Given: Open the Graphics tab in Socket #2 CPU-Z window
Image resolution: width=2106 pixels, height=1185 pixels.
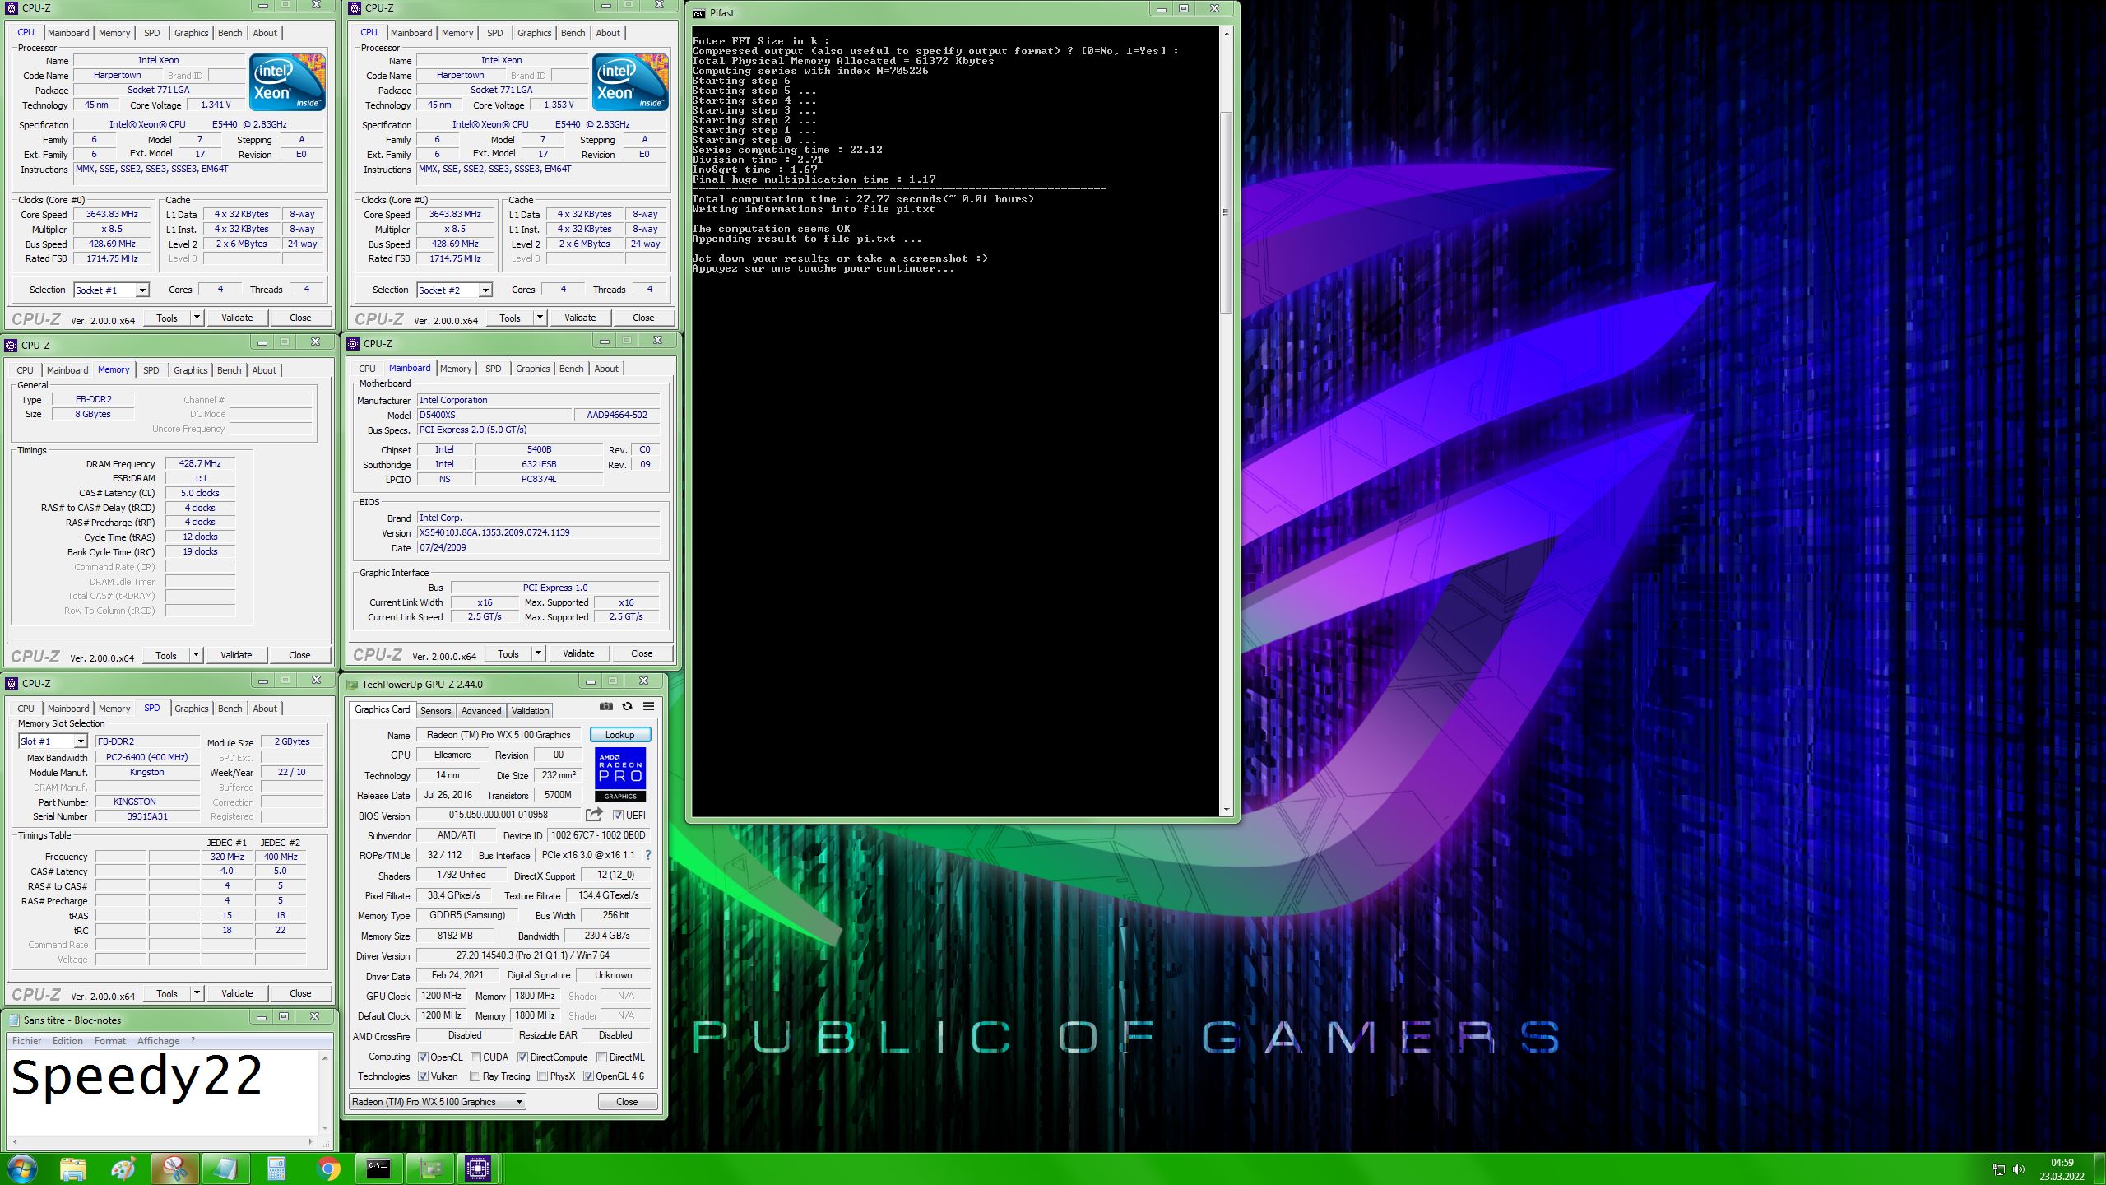Looking at the screenshot, I should pos(535,33).
